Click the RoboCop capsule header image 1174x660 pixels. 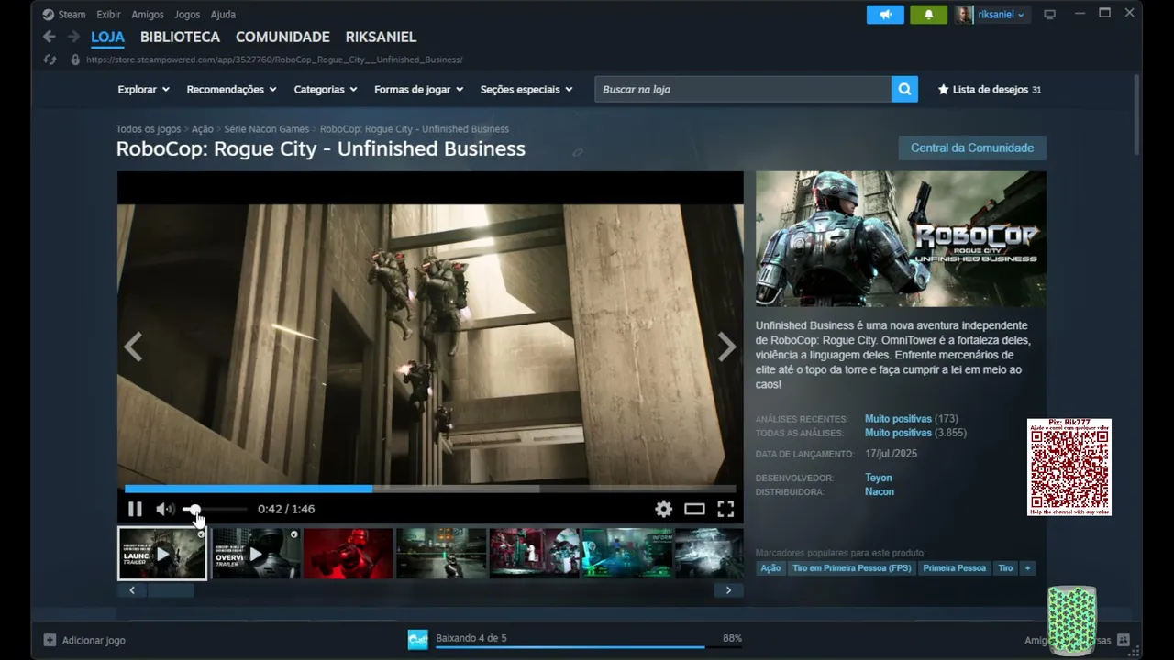click(901, 238)
